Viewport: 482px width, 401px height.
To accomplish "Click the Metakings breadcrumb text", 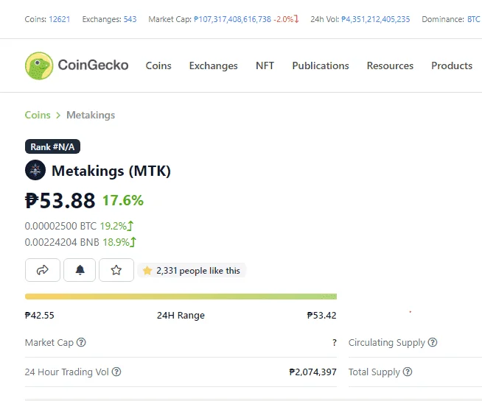I will [91, 115].
